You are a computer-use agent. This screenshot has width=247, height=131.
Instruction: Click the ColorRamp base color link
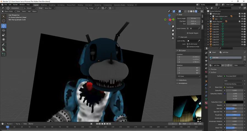click(x=234, y=87)
